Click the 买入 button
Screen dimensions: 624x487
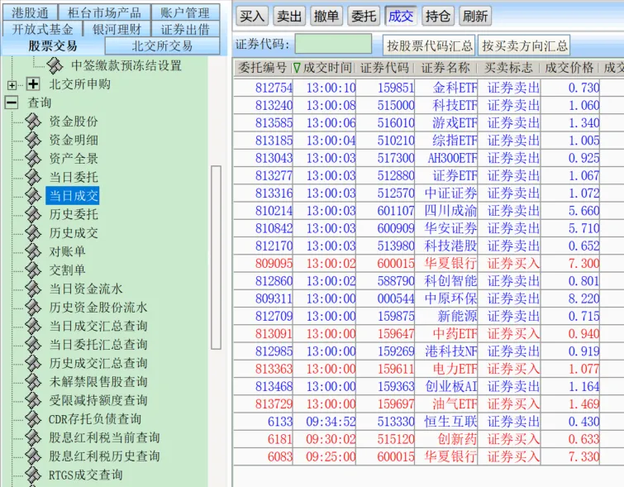(252, 16)
